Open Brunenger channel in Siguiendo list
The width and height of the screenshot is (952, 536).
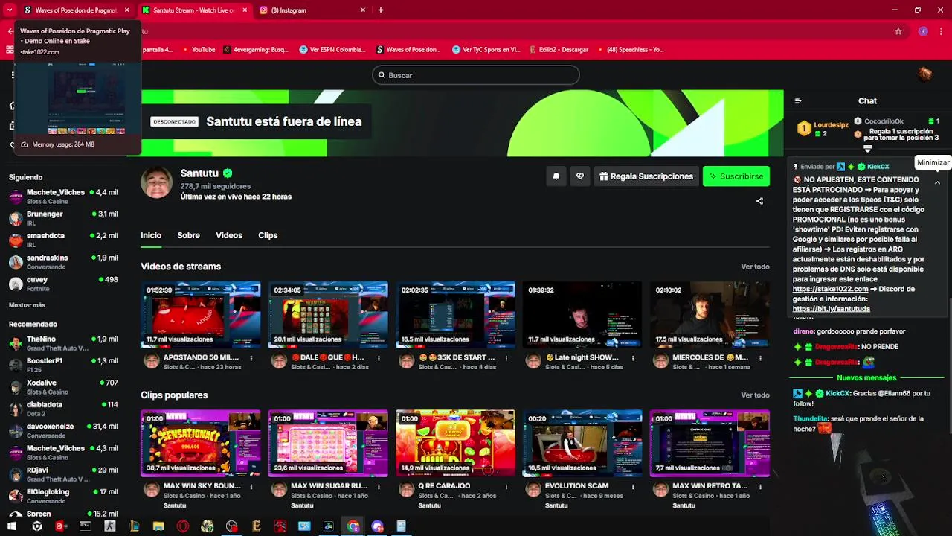tap(63, 218)
